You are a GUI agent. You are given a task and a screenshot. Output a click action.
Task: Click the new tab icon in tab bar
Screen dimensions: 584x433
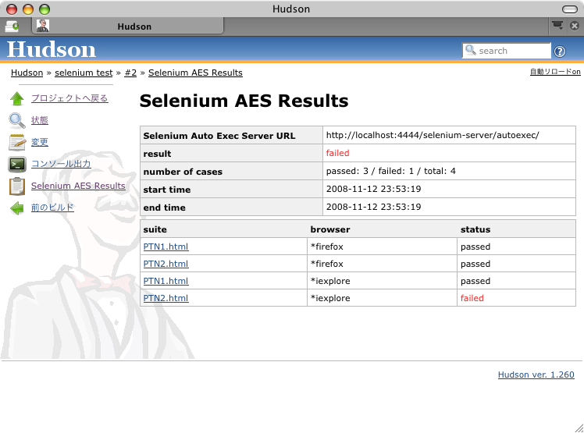click(x=12, y=27)
